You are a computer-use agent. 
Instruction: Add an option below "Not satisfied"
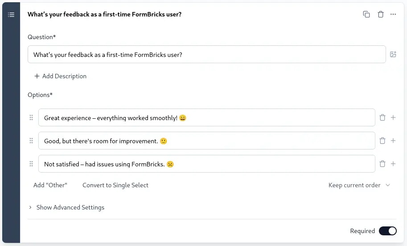pos(393,164)
